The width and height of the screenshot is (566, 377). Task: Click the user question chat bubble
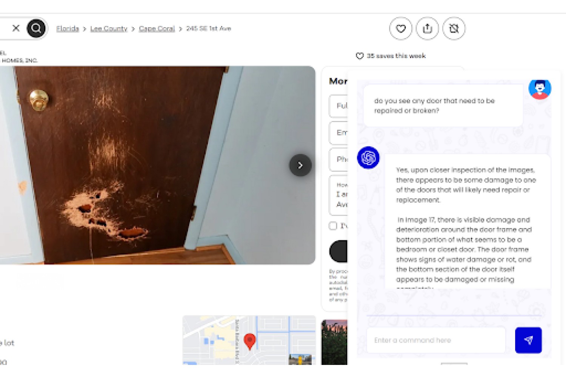(x=443, y=106)
